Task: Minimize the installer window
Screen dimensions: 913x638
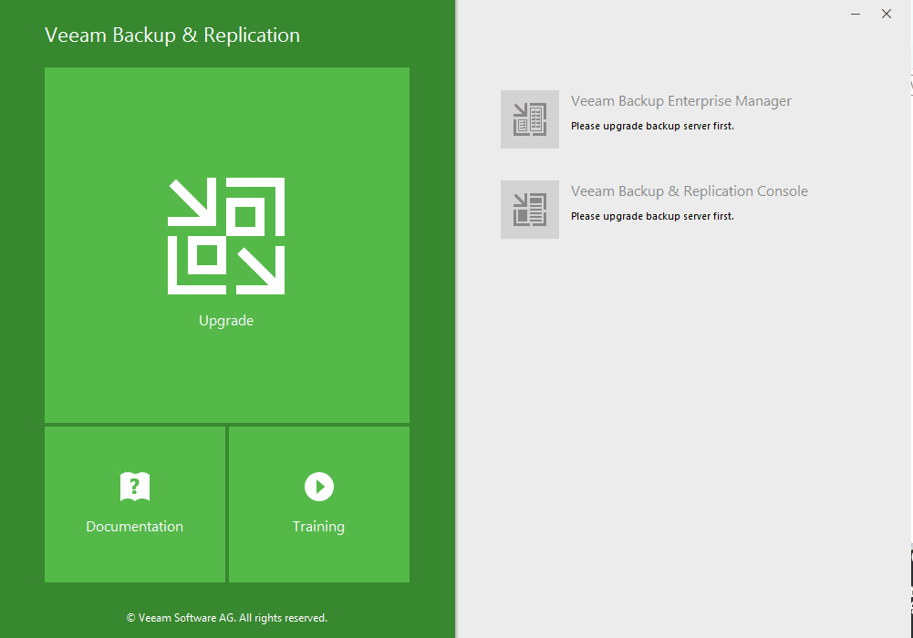Action: point(856,14)
